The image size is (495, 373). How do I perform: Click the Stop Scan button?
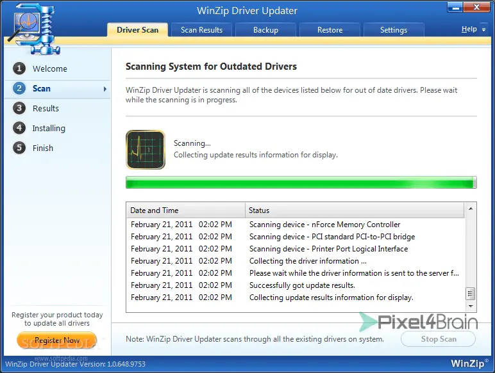(438, 339)
